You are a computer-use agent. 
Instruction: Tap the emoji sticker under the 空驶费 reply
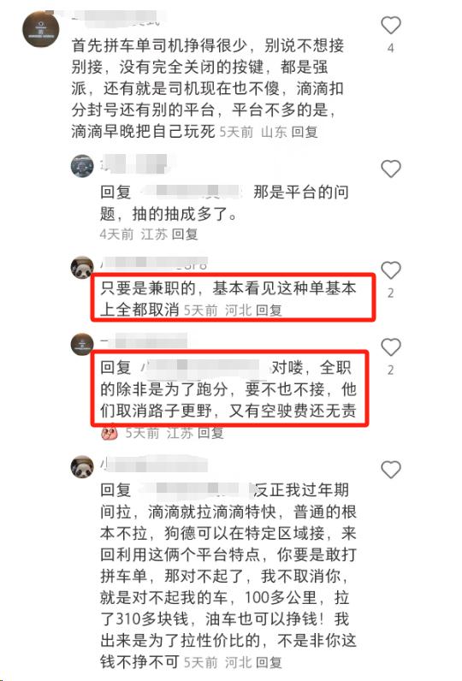110,433
